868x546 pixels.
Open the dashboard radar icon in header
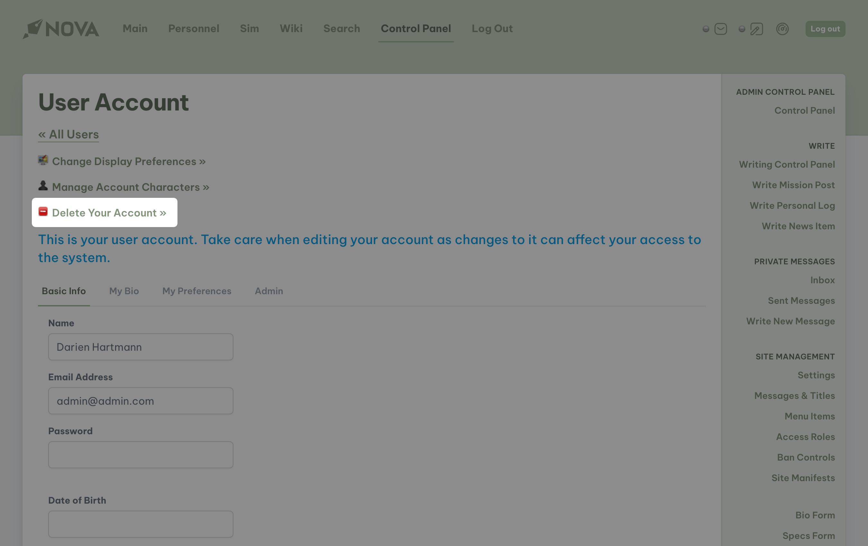pyautogui.click(x=782, y=29)
